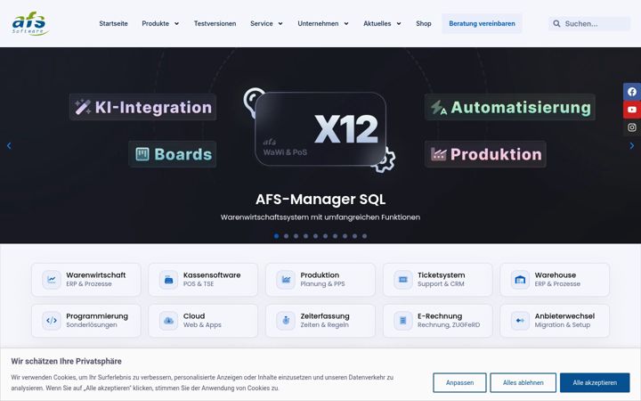
Task: Click the X12 WaWi & PoS card
Action: pos(320,129)
